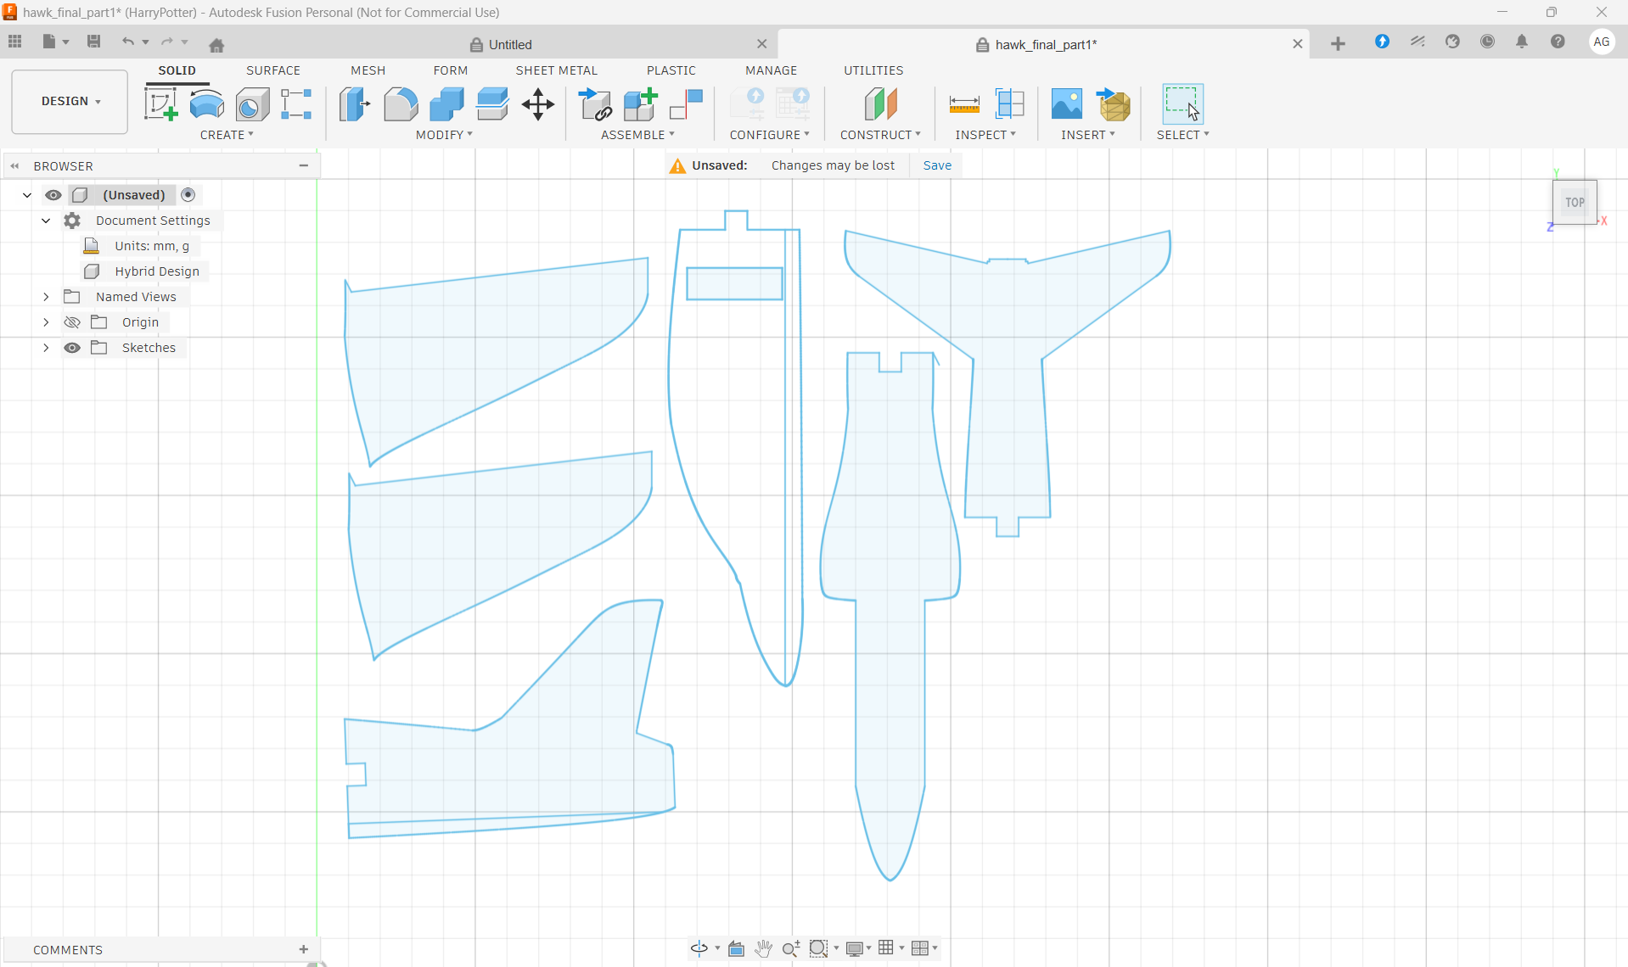The width and height of the screenshot is (1628, 967).
Task: Open a new design tab with plus
Action: tap(1338, 43)
